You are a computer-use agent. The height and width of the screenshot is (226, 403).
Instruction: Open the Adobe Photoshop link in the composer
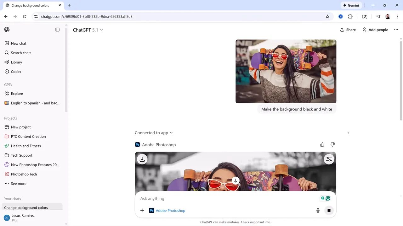coord(170,210)
